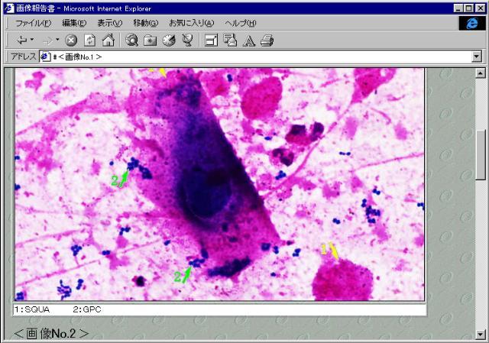This screenshot has height=343, width=489.
Task: Open the Favorites folder toolbar icon
Action: coord(151,40)
